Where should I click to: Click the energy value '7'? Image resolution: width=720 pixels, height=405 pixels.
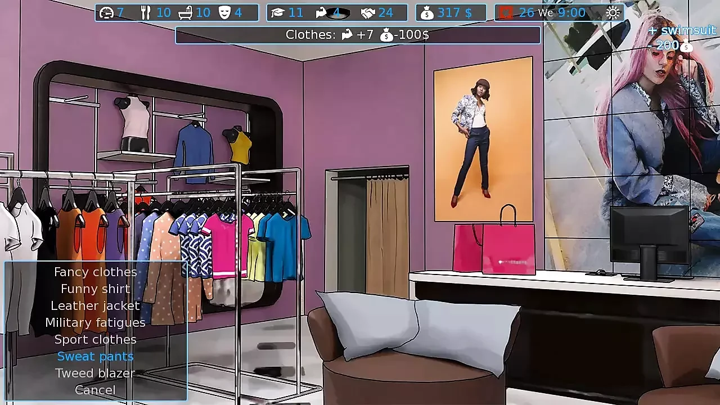120,12
